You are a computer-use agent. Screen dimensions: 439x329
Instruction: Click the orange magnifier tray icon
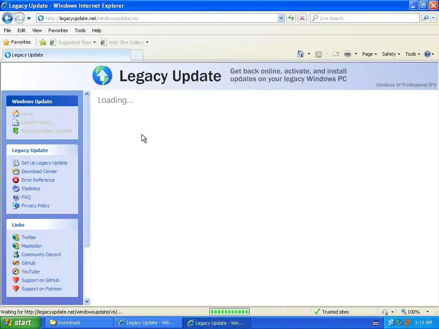coord(408,323)
